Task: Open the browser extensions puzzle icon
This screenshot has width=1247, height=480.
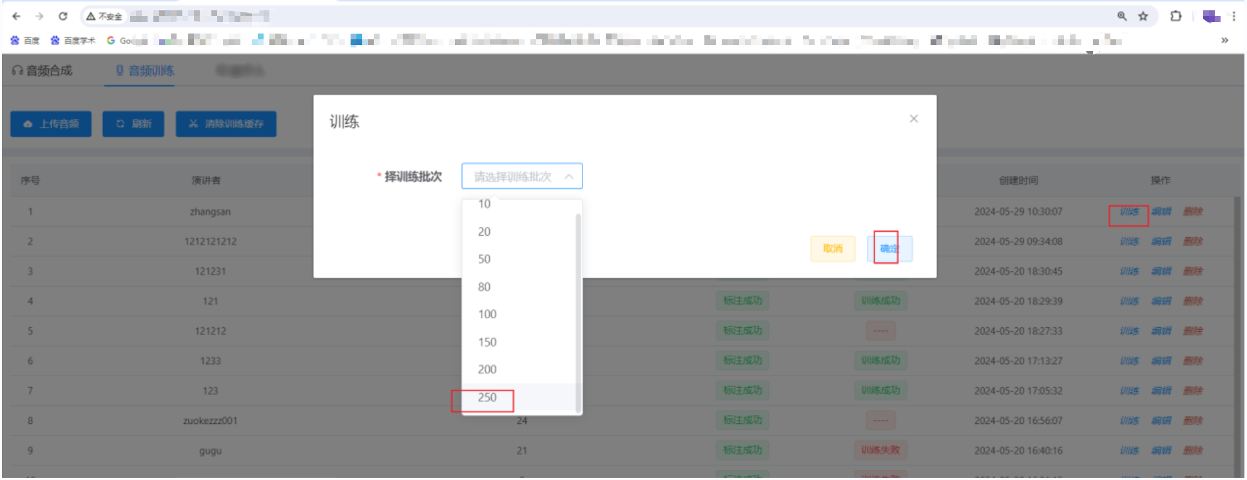Action: point(1176,16)
